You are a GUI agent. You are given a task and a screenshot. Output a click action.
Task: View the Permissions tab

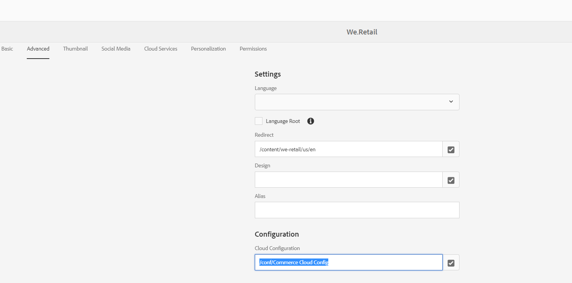pos(253,49)
